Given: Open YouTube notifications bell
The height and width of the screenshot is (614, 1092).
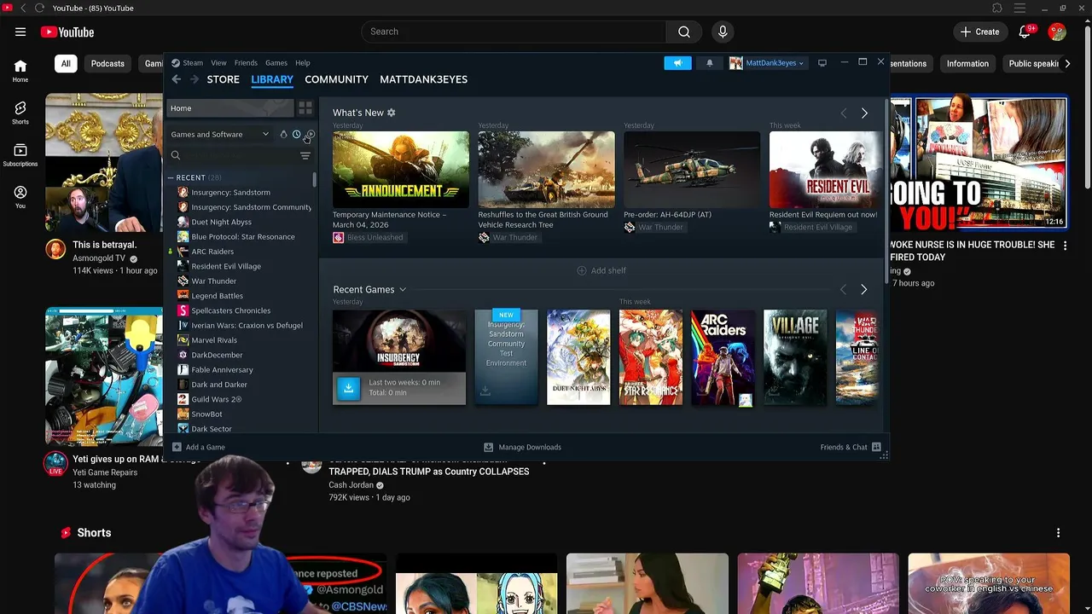Looking at the screenshot, I should (x=1026, y=32).
